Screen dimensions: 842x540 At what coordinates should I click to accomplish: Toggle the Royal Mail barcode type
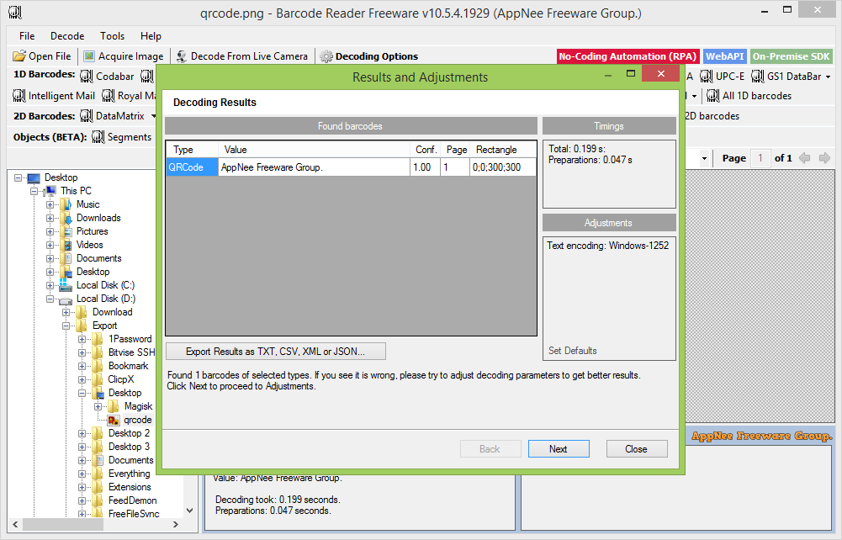tap(129, 96)
